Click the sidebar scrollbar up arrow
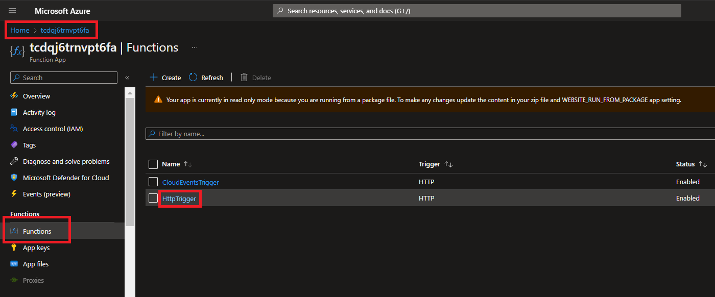Viewport: 715px width, 297px height. tap(130, 93)
